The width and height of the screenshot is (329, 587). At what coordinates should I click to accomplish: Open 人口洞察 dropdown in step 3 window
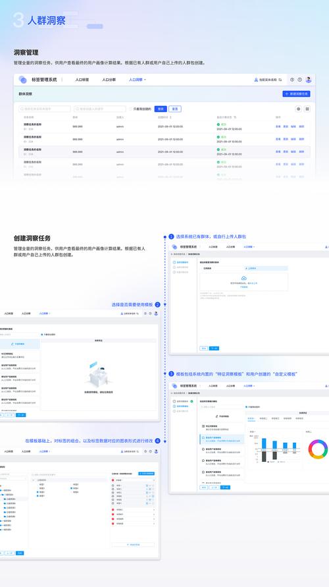[x=249, y=385]
